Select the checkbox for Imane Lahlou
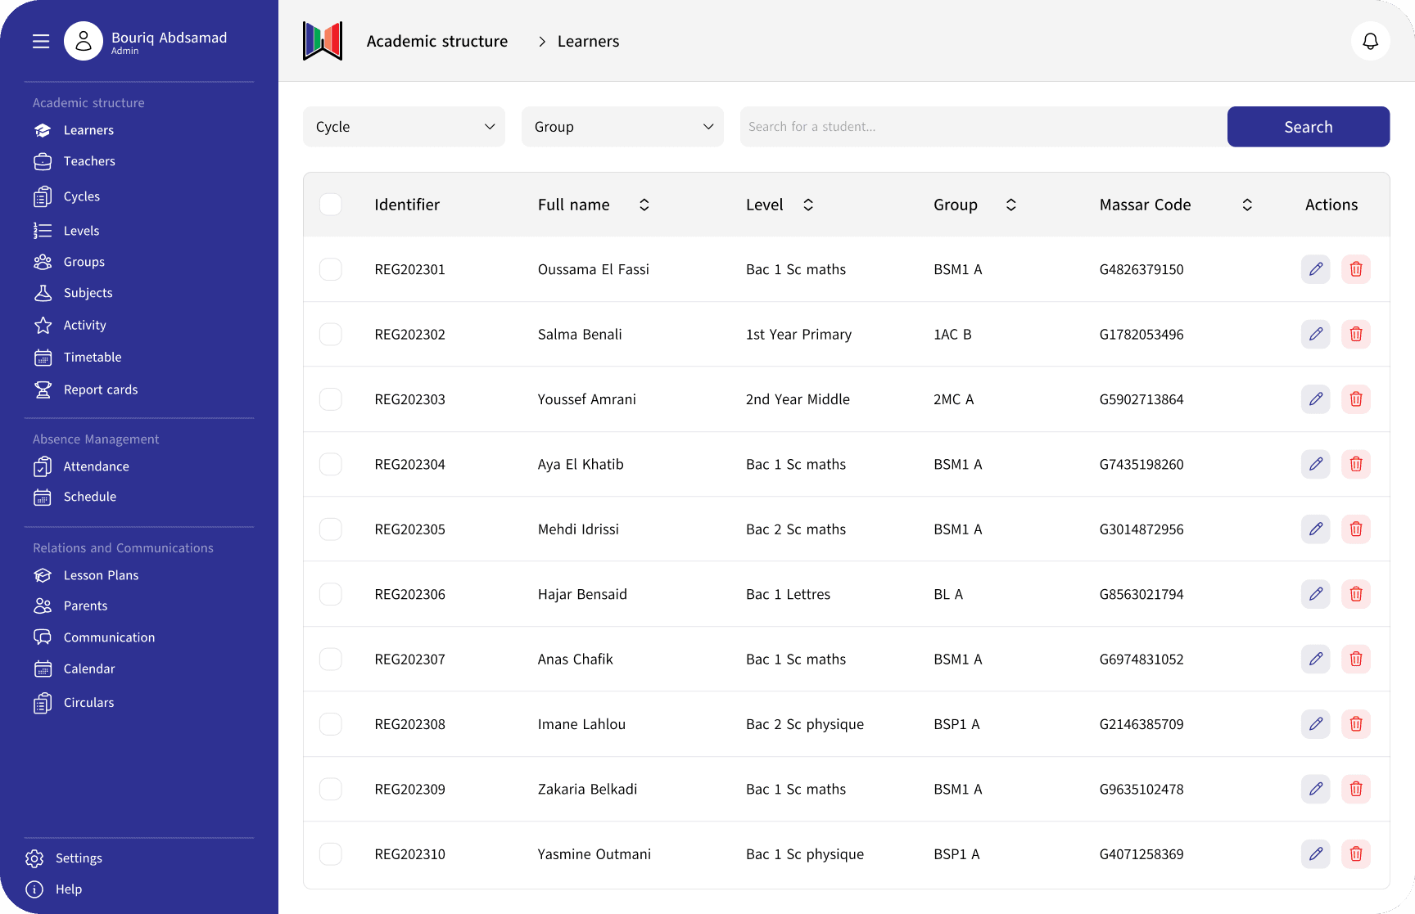1415x914 pixels. tap(331, 724)
